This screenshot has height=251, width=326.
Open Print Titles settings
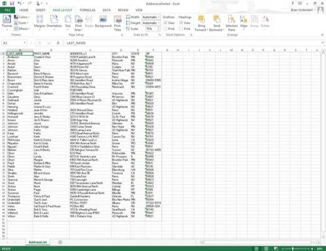coord(117,23)
